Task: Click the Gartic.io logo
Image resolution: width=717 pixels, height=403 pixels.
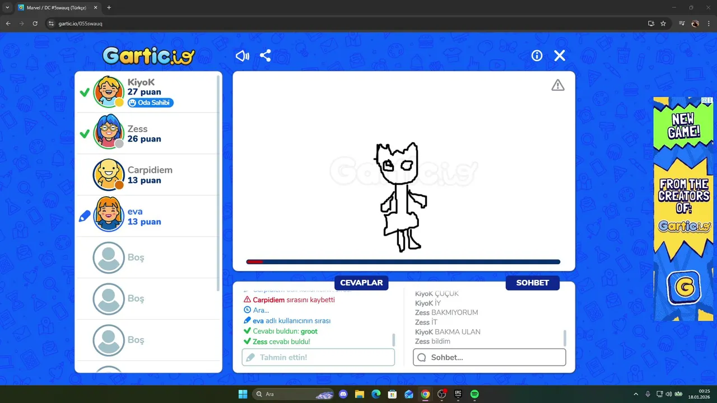Action: 148,55
